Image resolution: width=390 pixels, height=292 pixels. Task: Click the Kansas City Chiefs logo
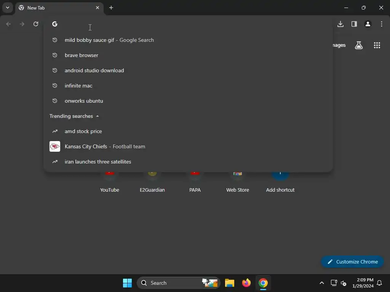click(55, 146)
